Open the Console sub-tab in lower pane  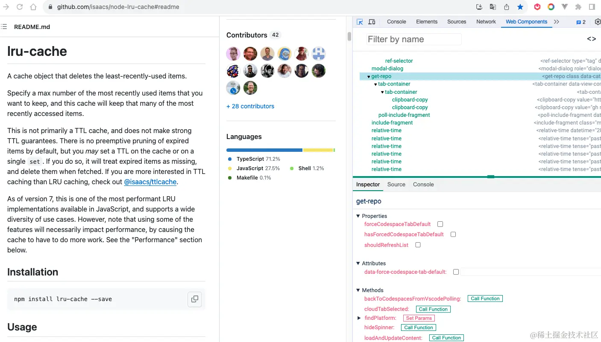(x=423, y=184)
